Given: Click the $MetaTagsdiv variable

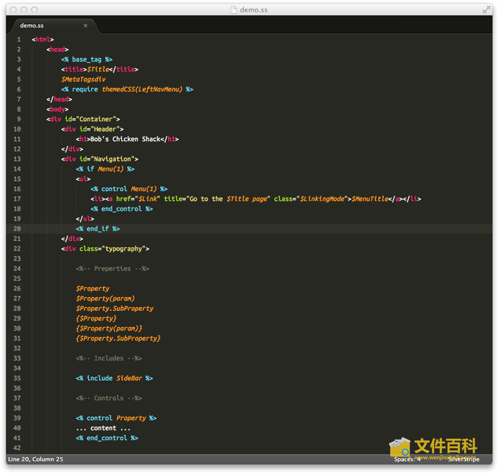Looking at the screenshot, I should pyautogui.click(x=83, y=79).
